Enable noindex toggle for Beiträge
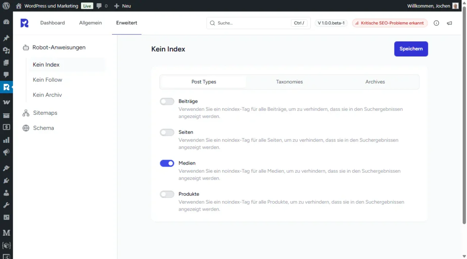Image resolution: width=467 pixels, height=259 pixels. click(x=167, y=102)
